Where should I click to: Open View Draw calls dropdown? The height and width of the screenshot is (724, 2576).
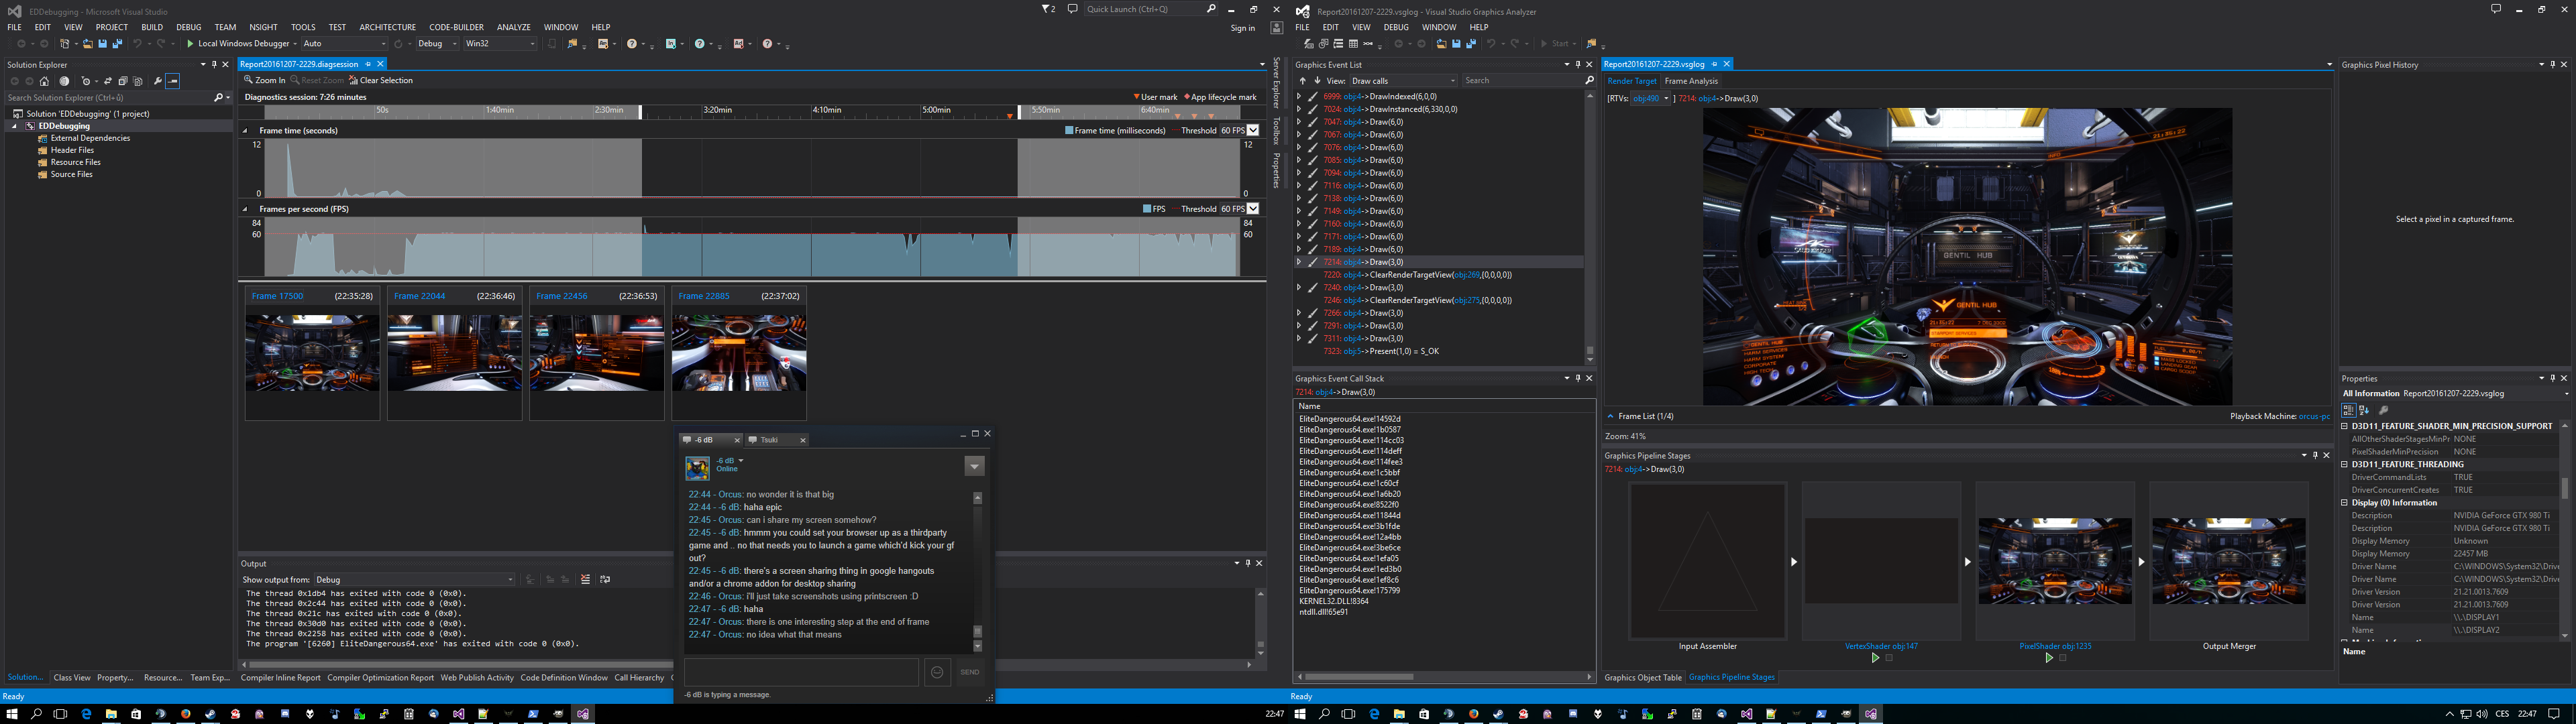point(1404,81)
